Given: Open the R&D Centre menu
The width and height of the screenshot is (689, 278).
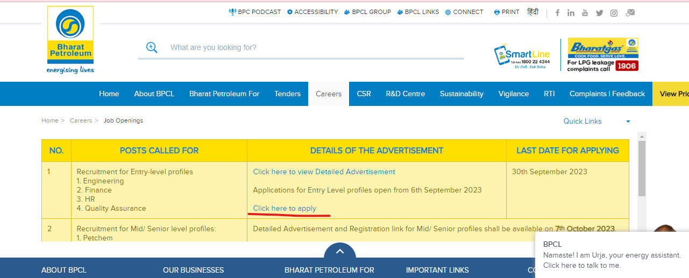Looking at the screenshot, I should pyautogui.click(x=406, y=94).
